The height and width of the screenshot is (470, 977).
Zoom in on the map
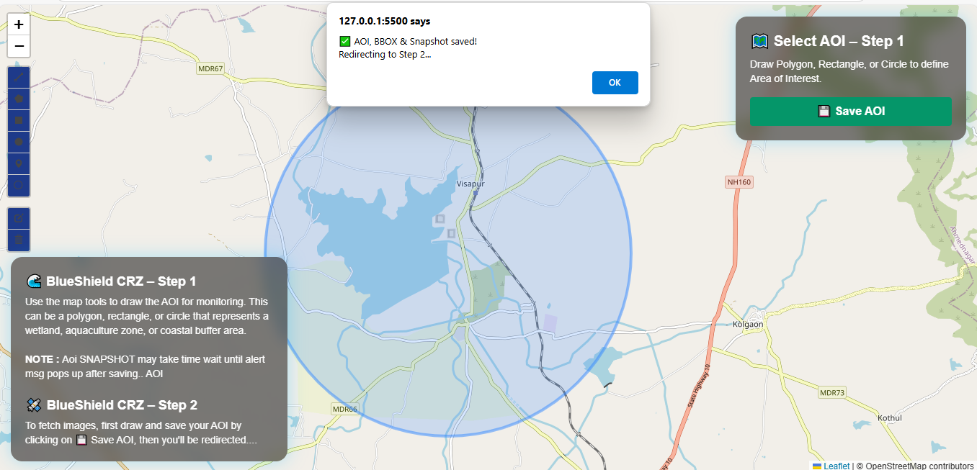coord(19,24)
